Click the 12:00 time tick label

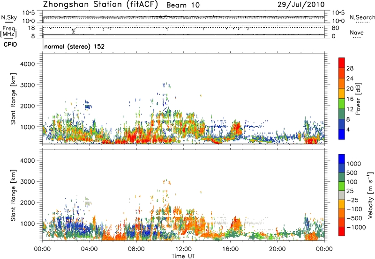tap(183, 249)
